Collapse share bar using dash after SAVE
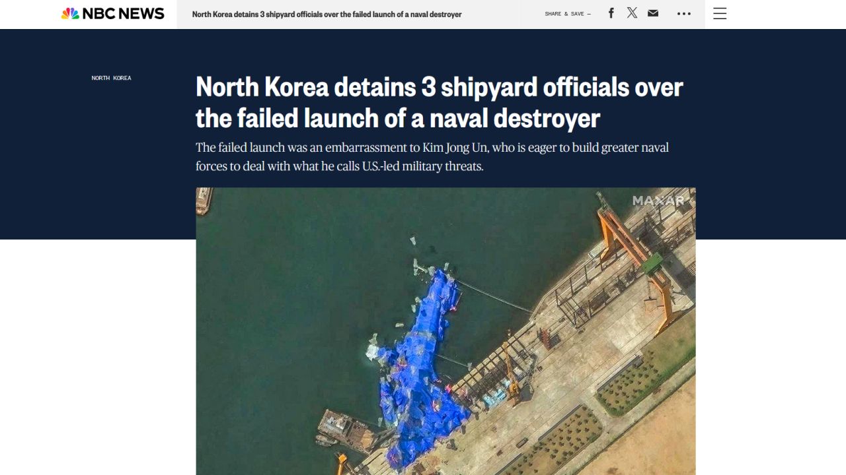The image size is (846, 475). (x=589, y=14)
